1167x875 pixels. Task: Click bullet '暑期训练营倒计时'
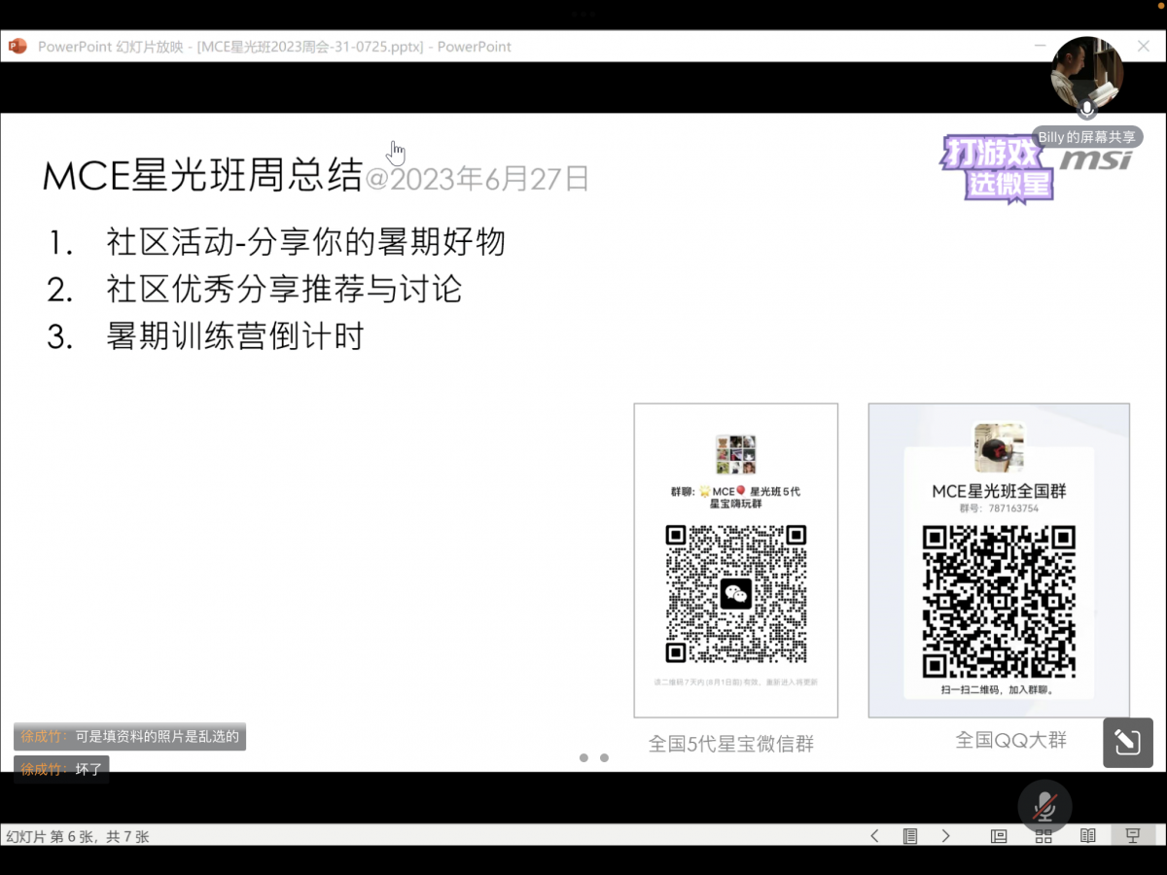tap(234, 336)
